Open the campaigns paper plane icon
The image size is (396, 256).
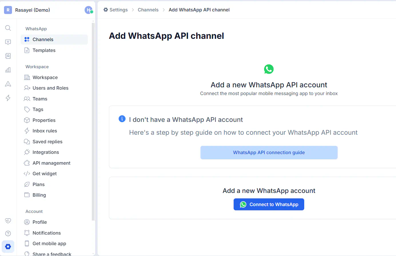(8, 84)
